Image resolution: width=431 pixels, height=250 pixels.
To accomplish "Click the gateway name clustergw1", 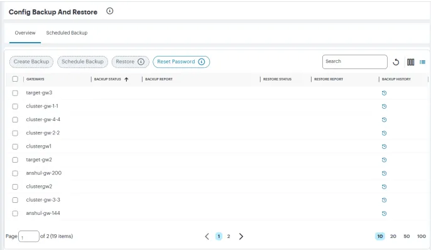I will [x=38, y=146].
